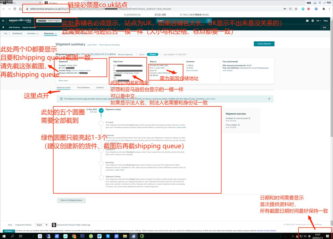Screen dimensions: 333x239
Task: Click the Shipped status badge
Action: pos(153,54)
